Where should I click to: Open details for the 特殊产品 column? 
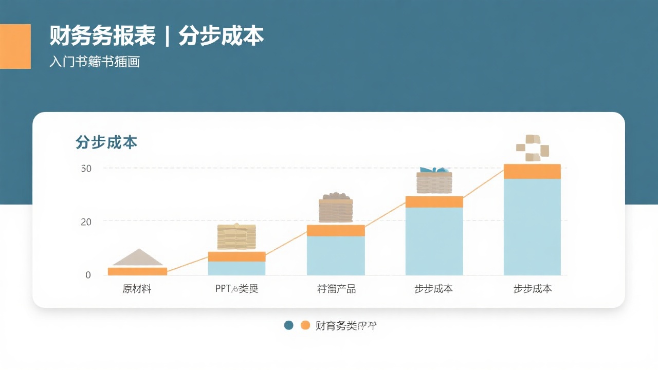click(x=336, y=249)
